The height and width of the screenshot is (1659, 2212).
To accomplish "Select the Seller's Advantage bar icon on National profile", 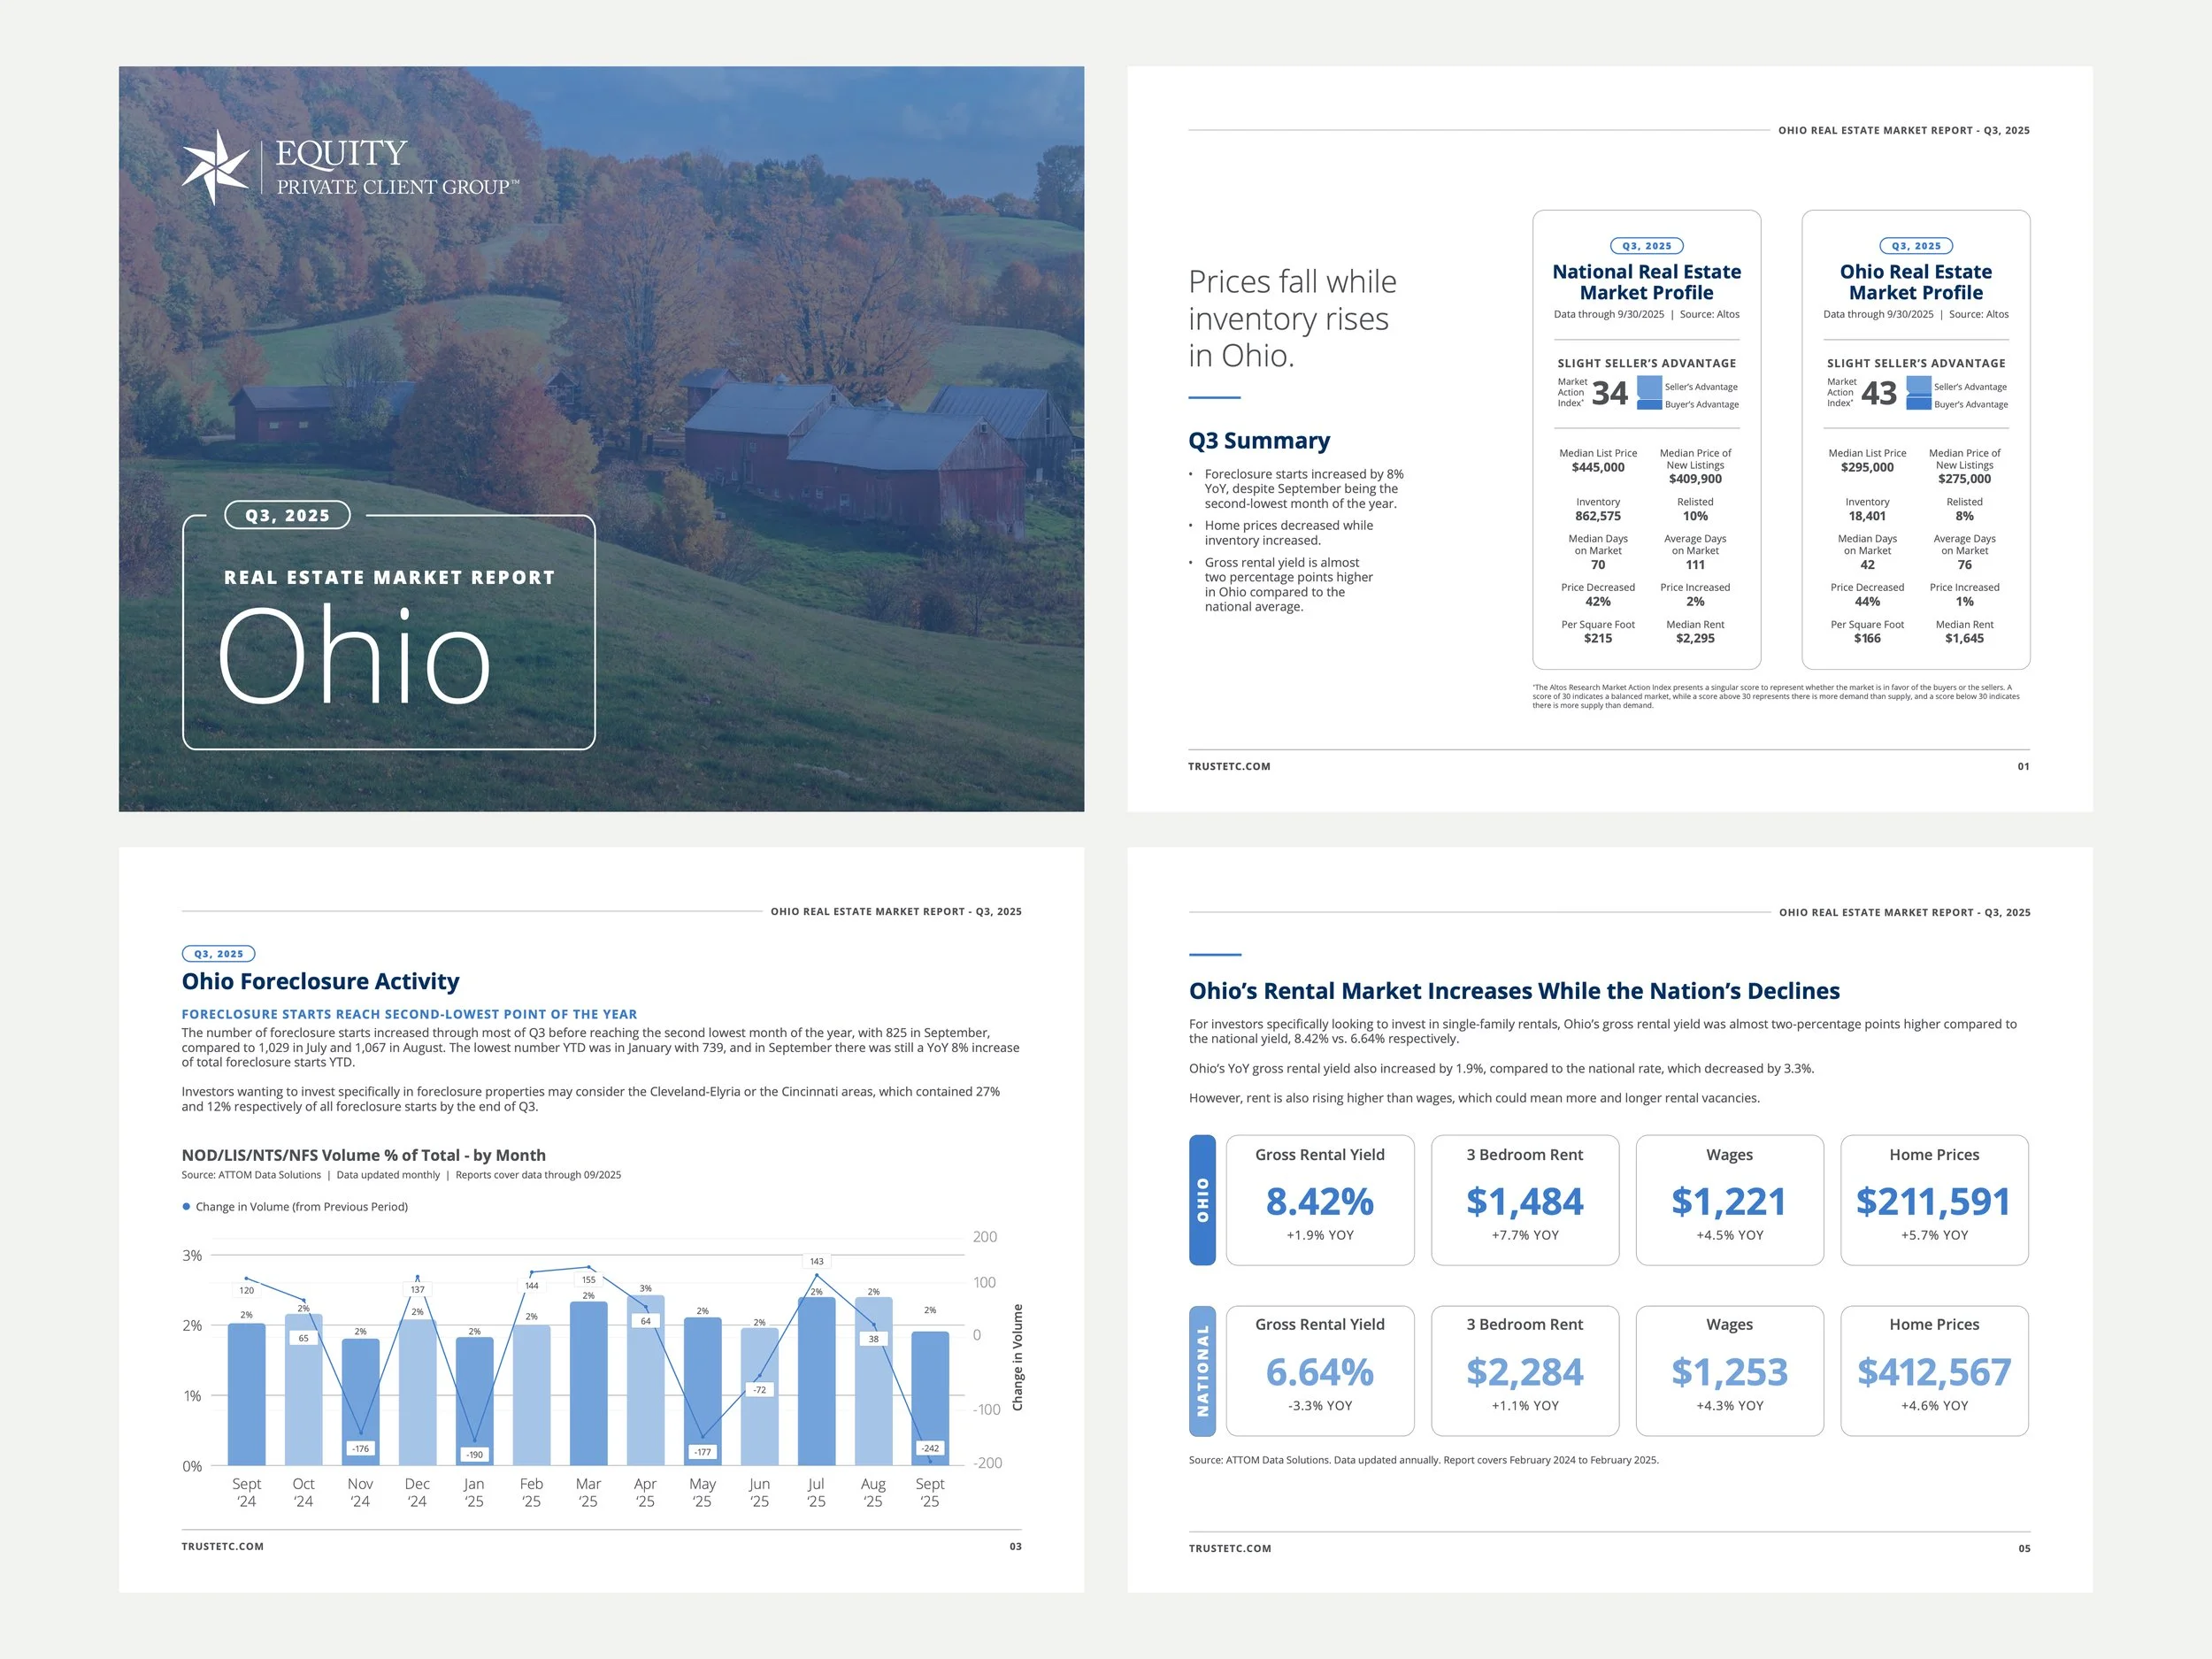I will (x=1650, y=388).
